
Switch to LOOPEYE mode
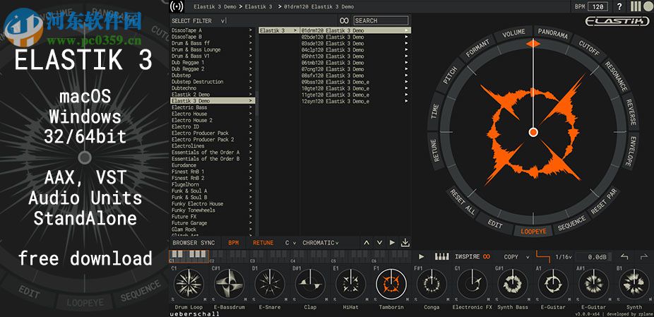click(533, 231)
